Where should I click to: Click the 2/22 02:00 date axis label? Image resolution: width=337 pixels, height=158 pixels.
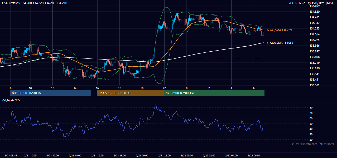pyautogui.click(x=209, y=155)
